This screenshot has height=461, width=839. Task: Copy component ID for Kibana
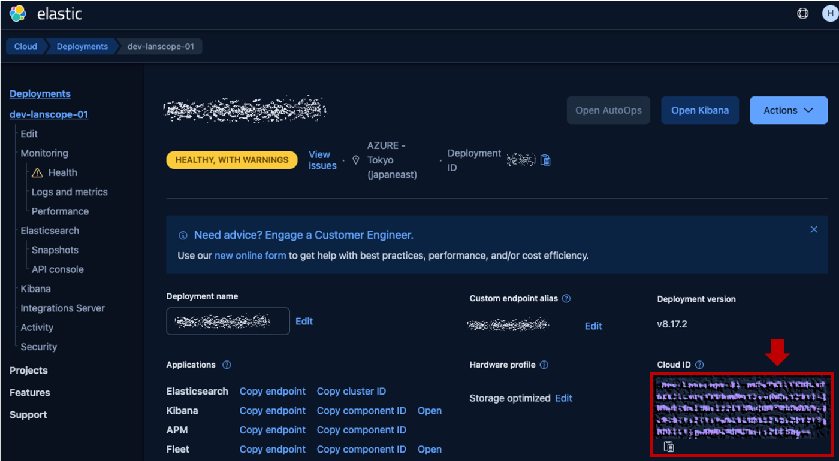[x=361, y=411]
